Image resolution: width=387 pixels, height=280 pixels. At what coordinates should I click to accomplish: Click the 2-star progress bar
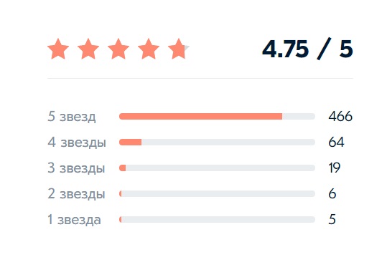(217, 194)
